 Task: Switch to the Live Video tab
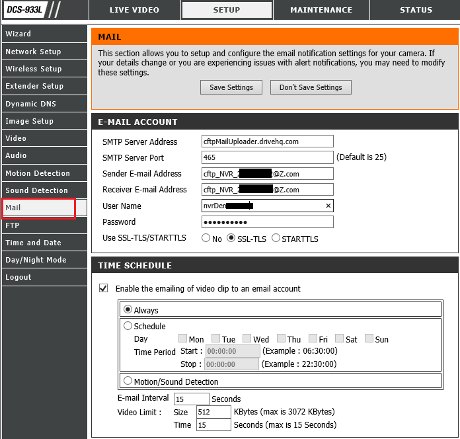click(133, 10)
